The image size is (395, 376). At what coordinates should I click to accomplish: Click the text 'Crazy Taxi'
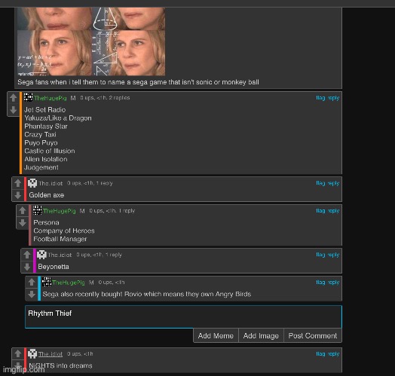pos(40,135)
